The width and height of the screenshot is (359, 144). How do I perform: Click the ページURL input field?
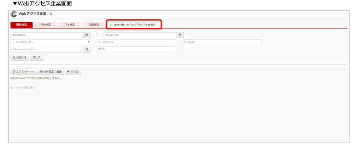tap(221, 42)
